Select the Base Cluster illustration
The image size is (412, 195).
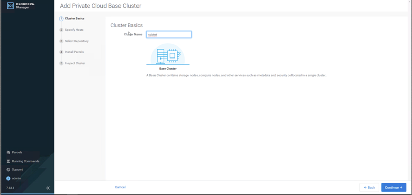pos(168,54)
